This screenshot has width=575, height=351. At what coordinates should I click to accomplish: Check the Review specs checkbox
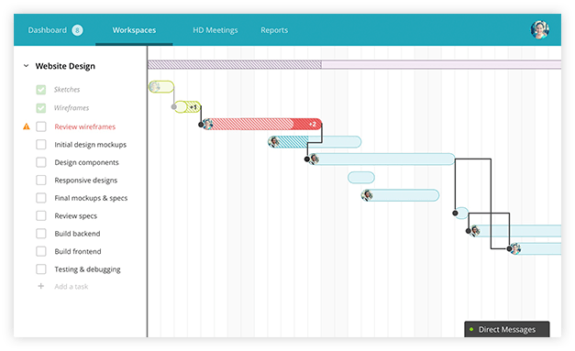(x=41, y=215)
